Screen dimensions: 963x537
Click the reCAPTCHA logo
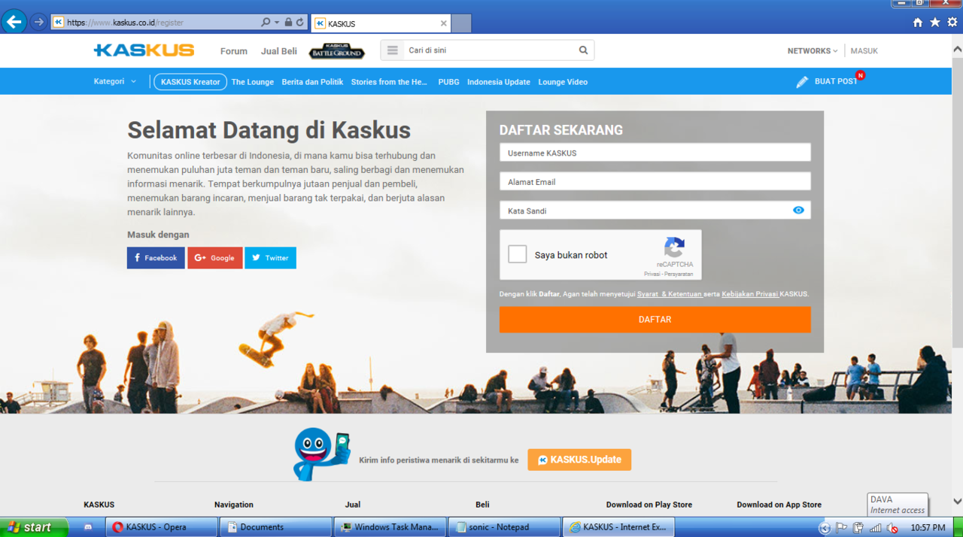[674, 247]
